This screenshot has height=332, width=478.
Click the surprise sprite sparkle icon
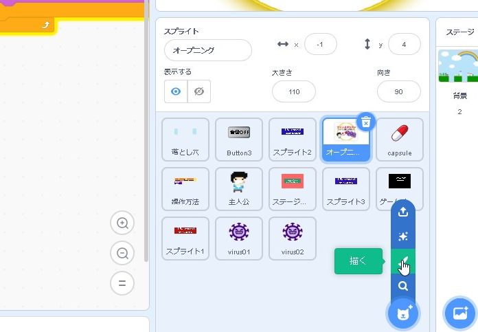point(403,236)
